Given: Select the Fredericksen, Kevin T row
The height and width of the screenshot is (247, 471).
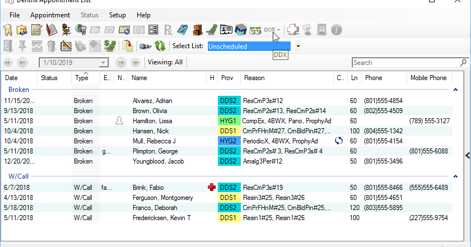Looking at the screenshot, I should click(227, 218).
